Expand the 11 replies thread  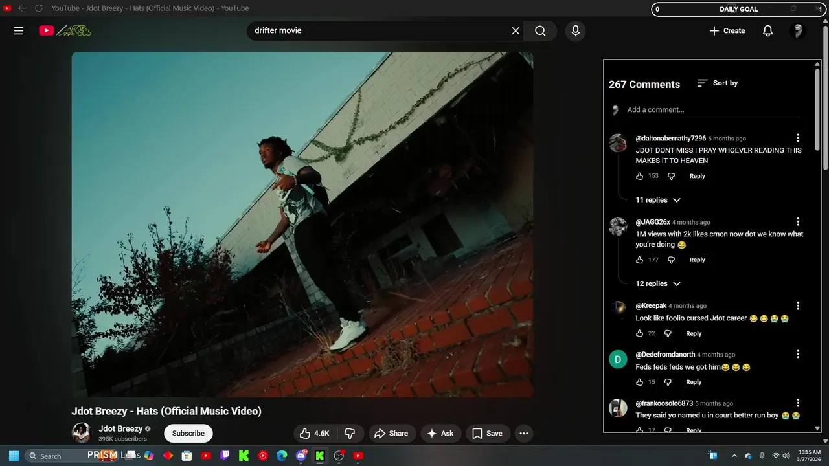point(658,200)
